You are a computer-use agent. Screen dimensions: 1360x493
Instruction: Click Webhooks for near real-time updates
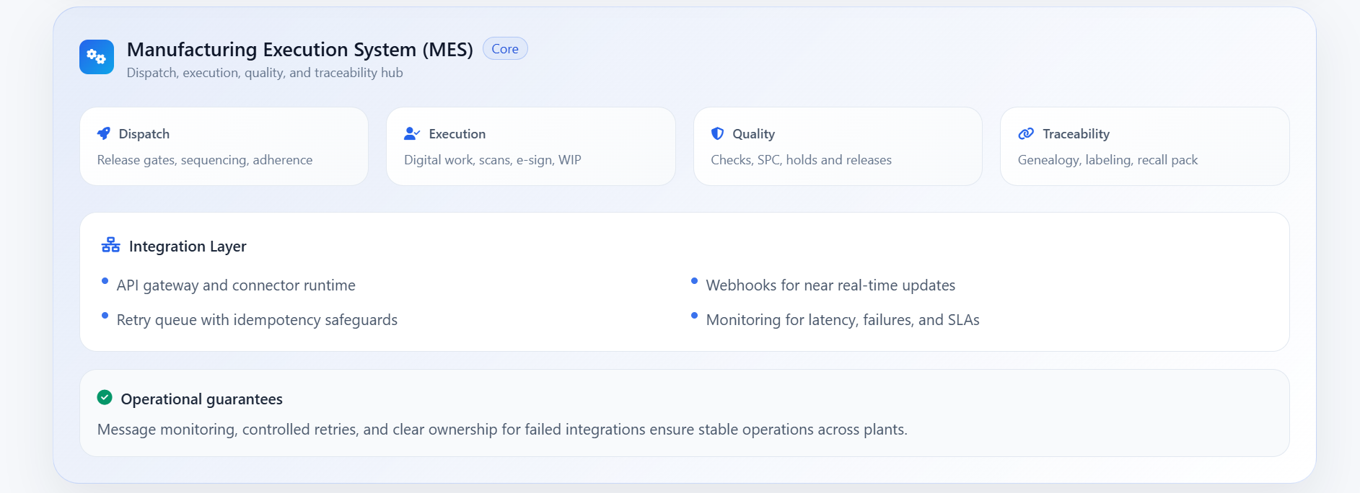(x=830, y=285)
